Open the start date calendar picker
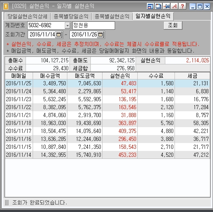Viewport: 213px width, 212px height. [x=59, y=35]
